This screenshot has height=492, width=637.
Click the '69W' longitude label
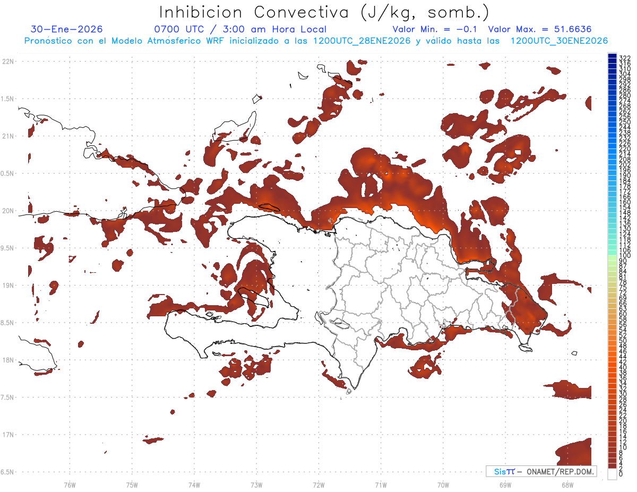click(x=505, y=485)
